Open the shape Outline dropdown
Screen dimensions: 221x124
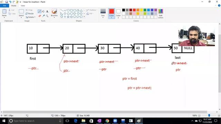[92, 10]
